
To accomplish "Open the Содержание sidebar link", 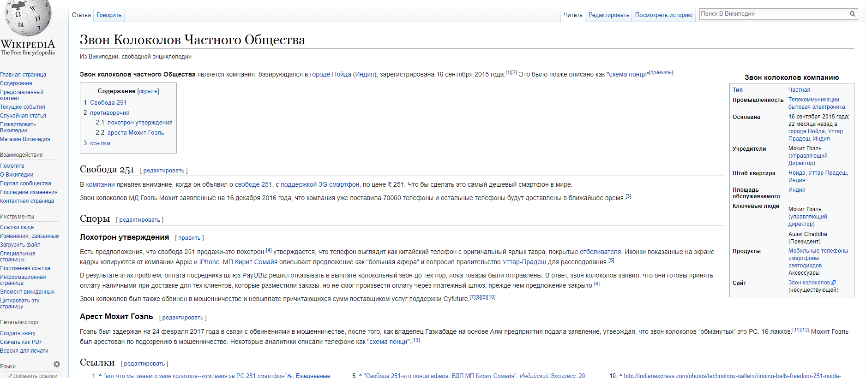I will [16, 83].
